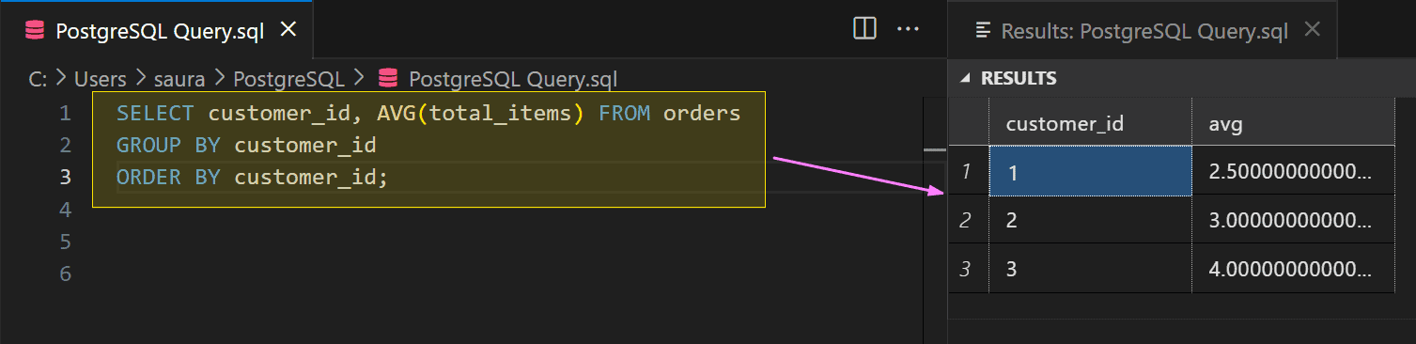This screenshot has width=1416, height=344.
Task: Open the saura breadcrumb folder
Action: click(x=179, y=79)
